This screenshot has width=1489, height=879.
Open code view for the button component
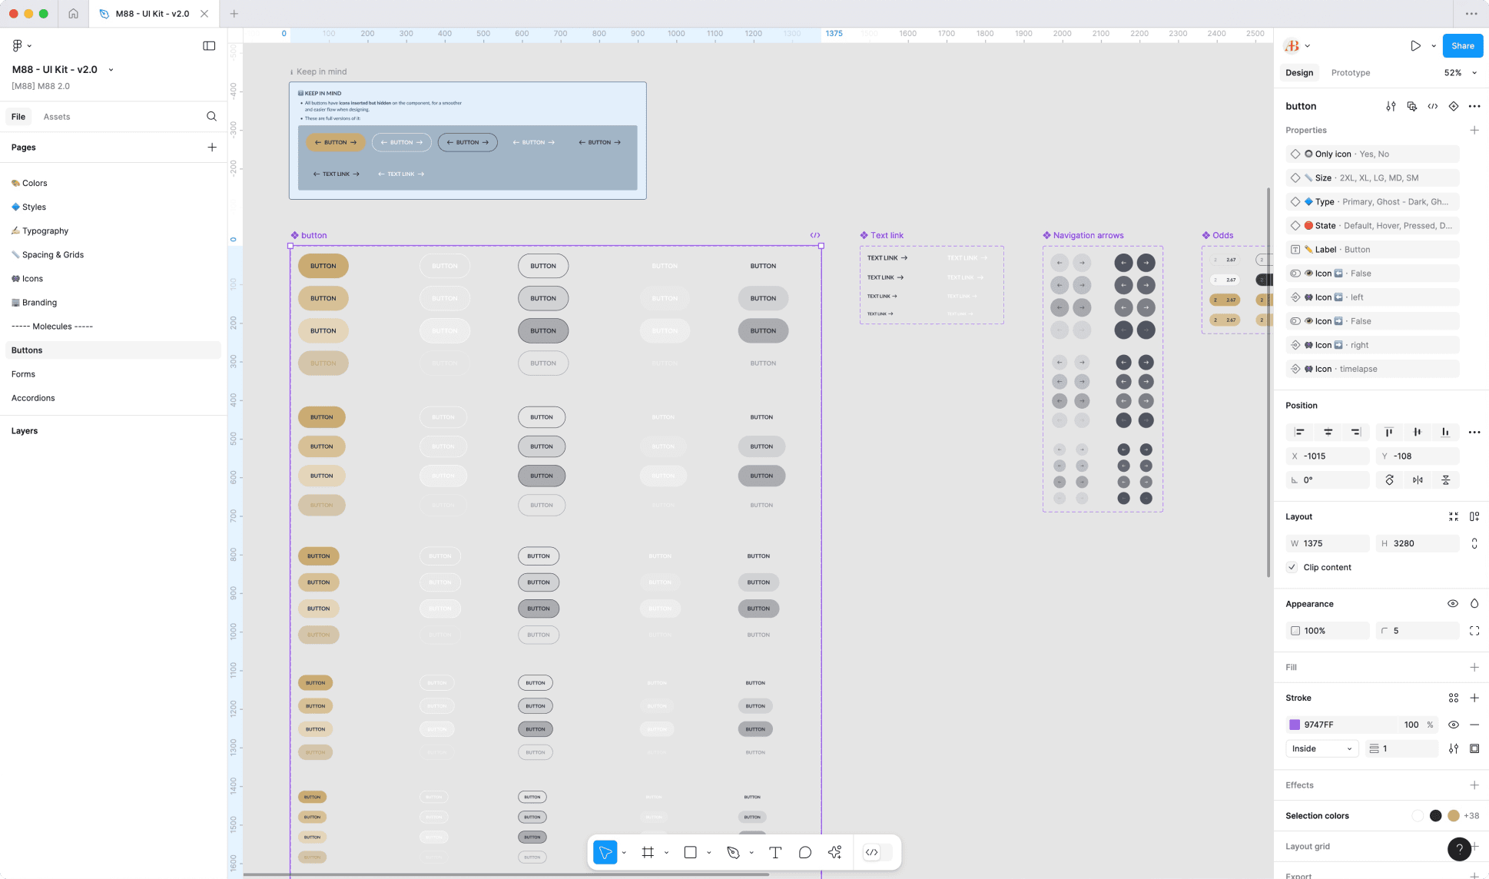[1433, 106]
